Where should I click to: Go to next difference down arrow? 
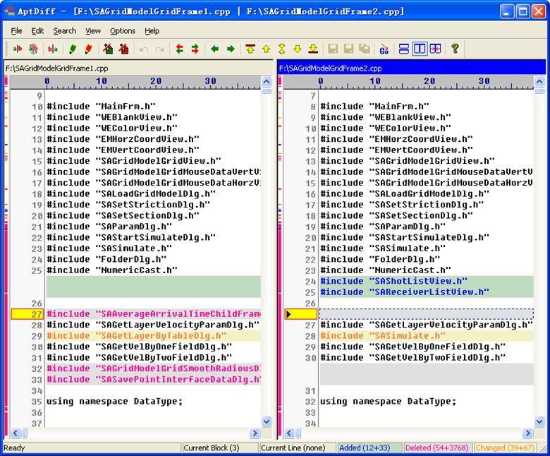point(297,49)
